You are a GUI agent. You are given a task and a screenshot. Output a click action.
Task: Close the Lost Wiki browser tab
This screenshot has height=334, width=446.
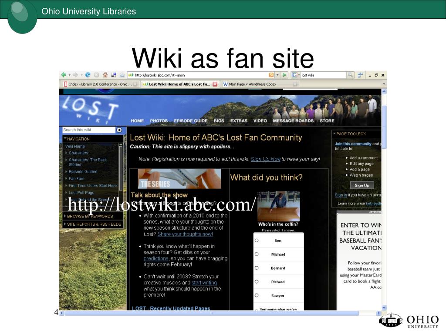tap(215, 84)
